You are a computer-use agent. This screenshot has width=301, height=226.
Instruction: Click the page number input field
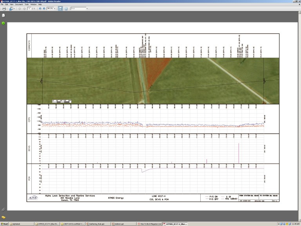(29, 9)
